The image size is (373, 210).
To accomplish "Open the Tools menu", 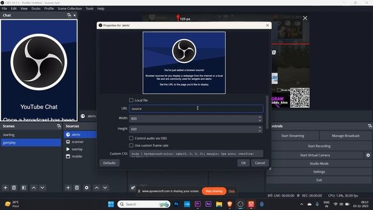I will click(89, 9).
